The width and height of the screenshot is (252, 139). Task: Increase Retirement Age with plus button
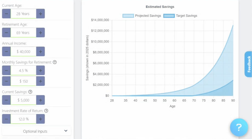click(x=40, y=33)
